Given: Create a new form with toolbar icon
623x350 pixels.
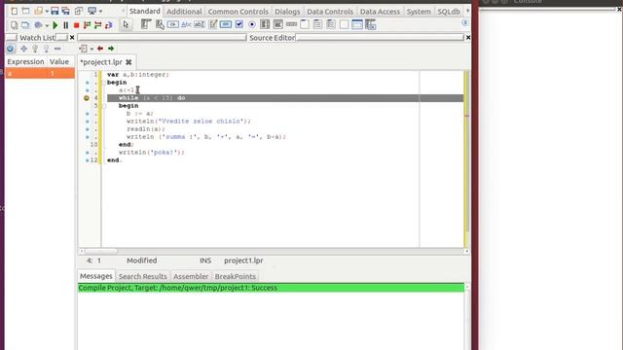Looking at the screenshot, I should point(25,11).
